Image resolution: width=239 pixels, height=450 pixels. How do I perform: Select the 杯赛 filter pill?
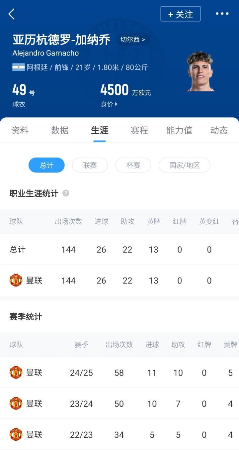click(133, 165)
